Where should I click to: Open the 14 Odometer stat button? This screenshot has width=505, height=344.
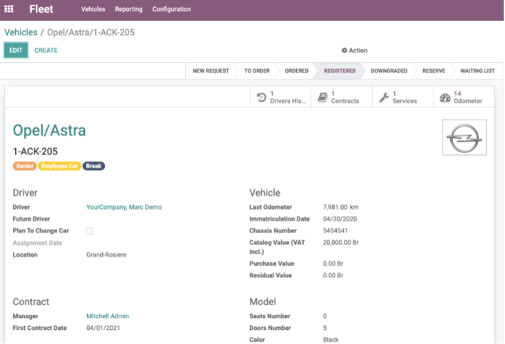click(x=464, y=97)
